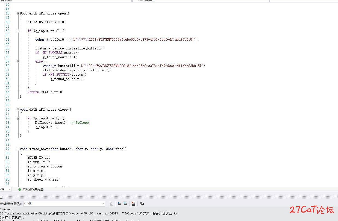Click NTSTATUS status = 0 declaration
338x221 pixels.
(46, 22)
